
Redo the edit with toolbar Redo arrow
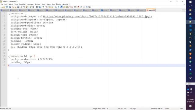point(33,7)
